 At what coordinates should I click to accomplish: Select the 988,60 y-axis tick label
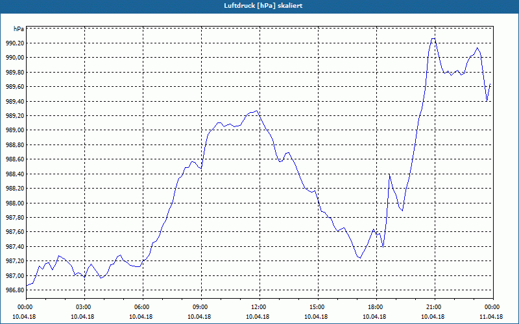[x=15, y=159]
